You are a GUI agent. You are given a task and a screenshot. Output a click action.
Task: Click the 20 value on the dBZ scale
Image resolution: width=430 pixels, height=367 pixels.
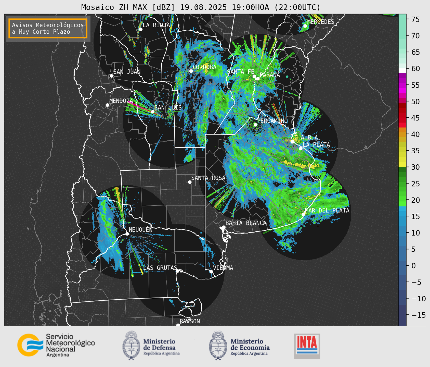tap(415, 200)
